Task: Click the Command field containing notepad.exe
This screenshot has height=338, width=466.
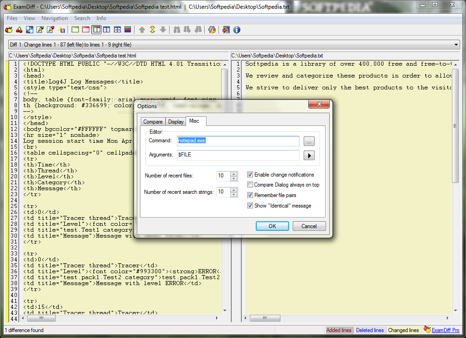Action: (x=238, y=141)
